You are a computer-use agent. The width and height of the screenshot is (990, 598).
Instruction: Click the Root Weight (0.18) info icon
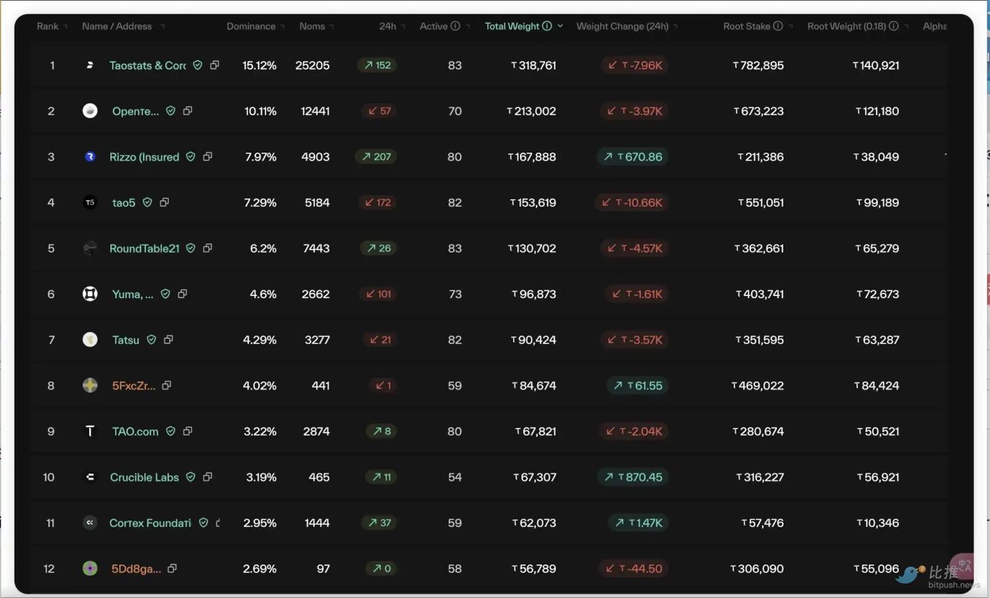pos(894,26)
